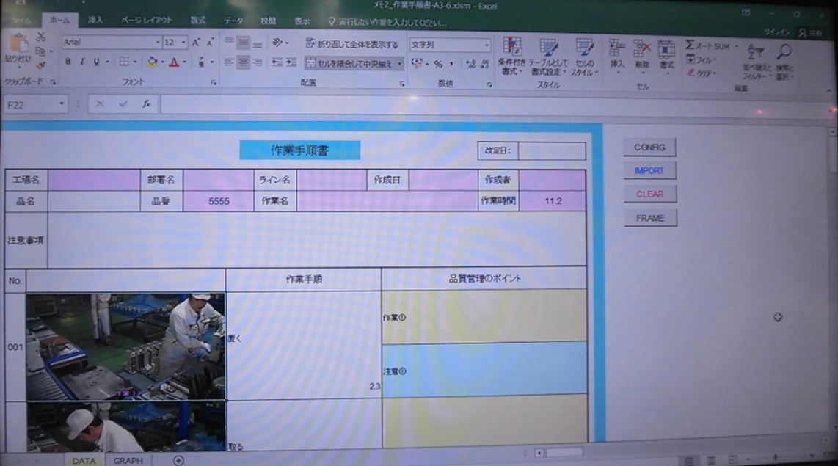Click the Font Color red A icon

coord(174,62)
